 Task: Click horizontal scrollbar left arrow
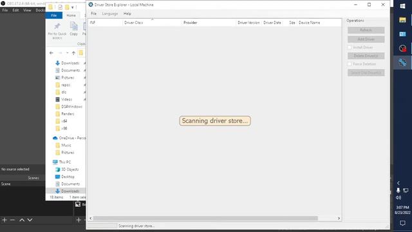pyautogui.click(x=91, y=218)
